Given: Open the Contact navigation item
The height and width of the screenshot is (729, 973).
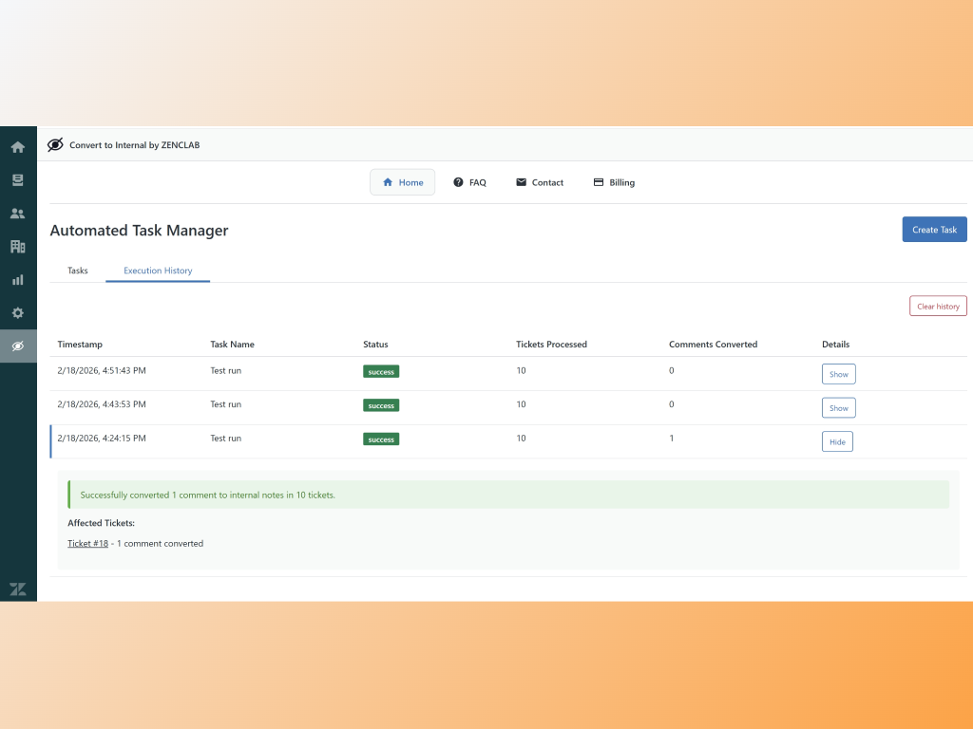Looking at the screenshot, I should click(x=540, y=182).
